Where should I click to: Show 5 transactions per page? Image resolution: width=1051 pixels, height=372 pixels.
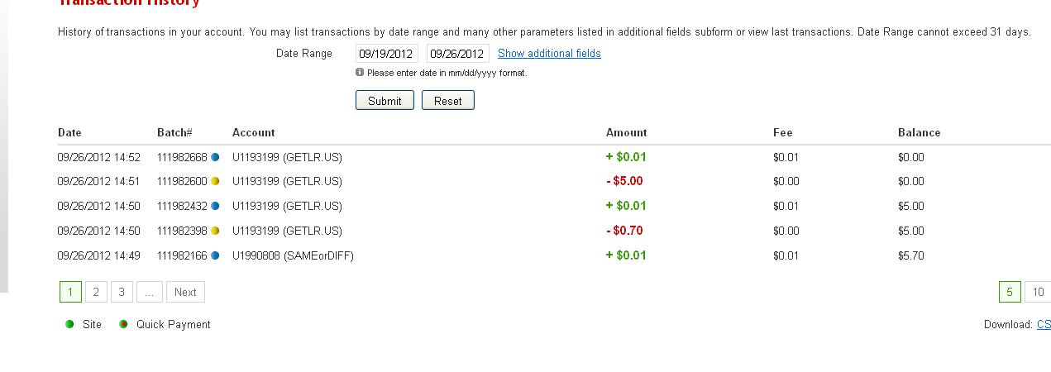(1009, 292)
